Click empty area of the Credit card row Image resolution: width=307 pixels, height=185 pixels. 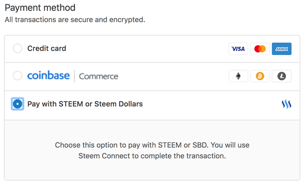point(147,49)
